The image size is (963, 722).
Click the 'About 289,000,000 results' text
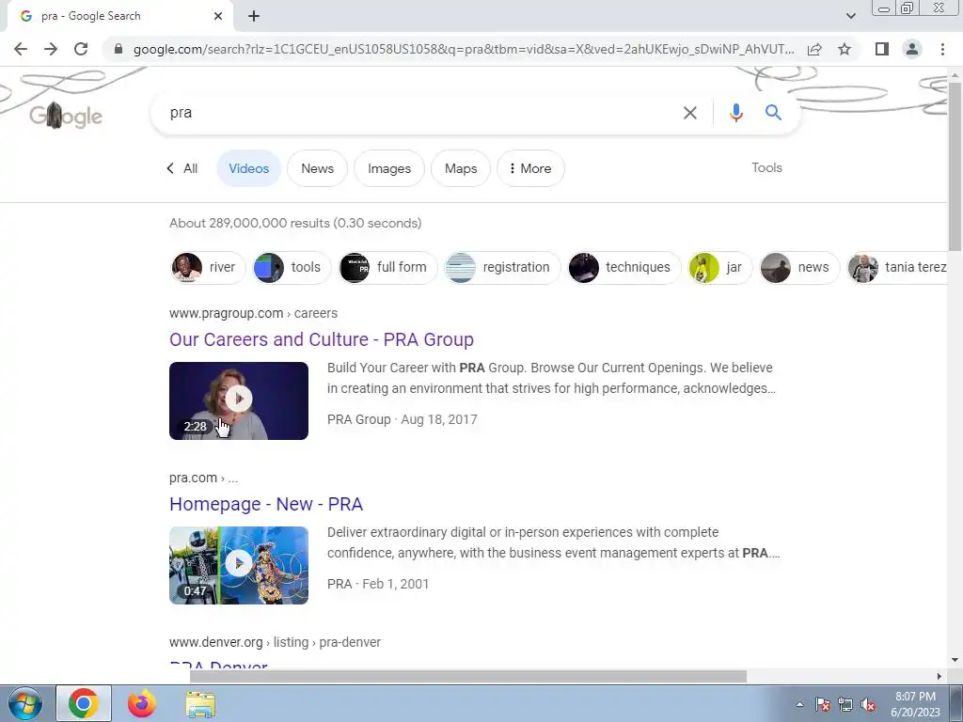tap(294, 223)
